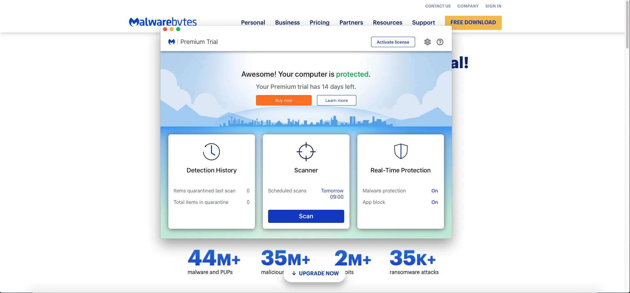The image size is (630, 293).
Task: Click the 35K+ ransomware attacks statistic
Action: click(414, 262)
